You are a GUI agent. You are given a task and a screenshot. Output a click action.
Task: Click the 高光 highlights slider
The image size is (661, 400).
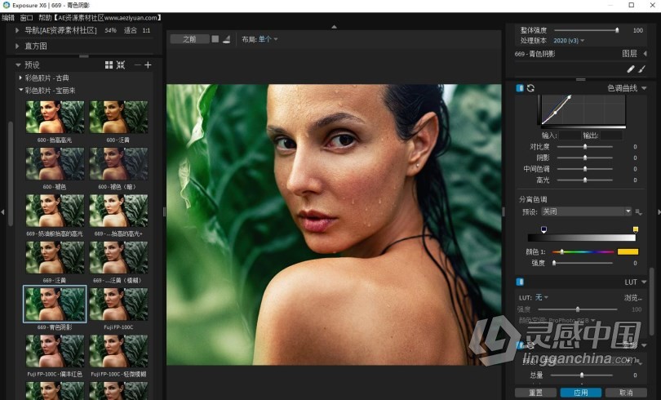[584, 180]
